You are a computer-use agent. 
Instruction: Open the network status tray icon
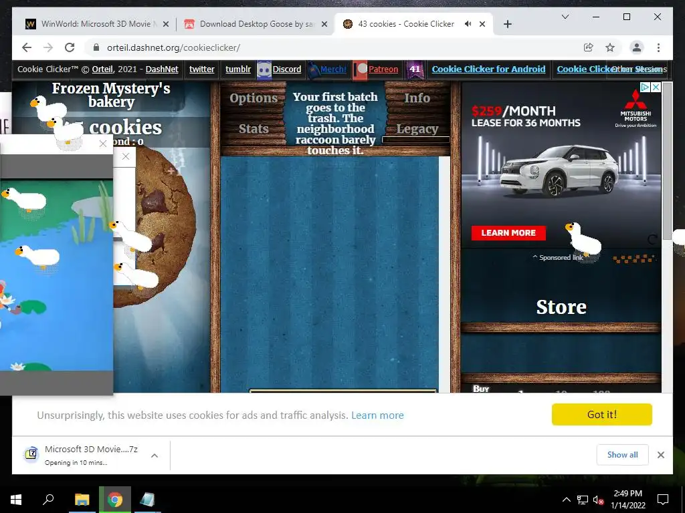click(x=582, y=500)
